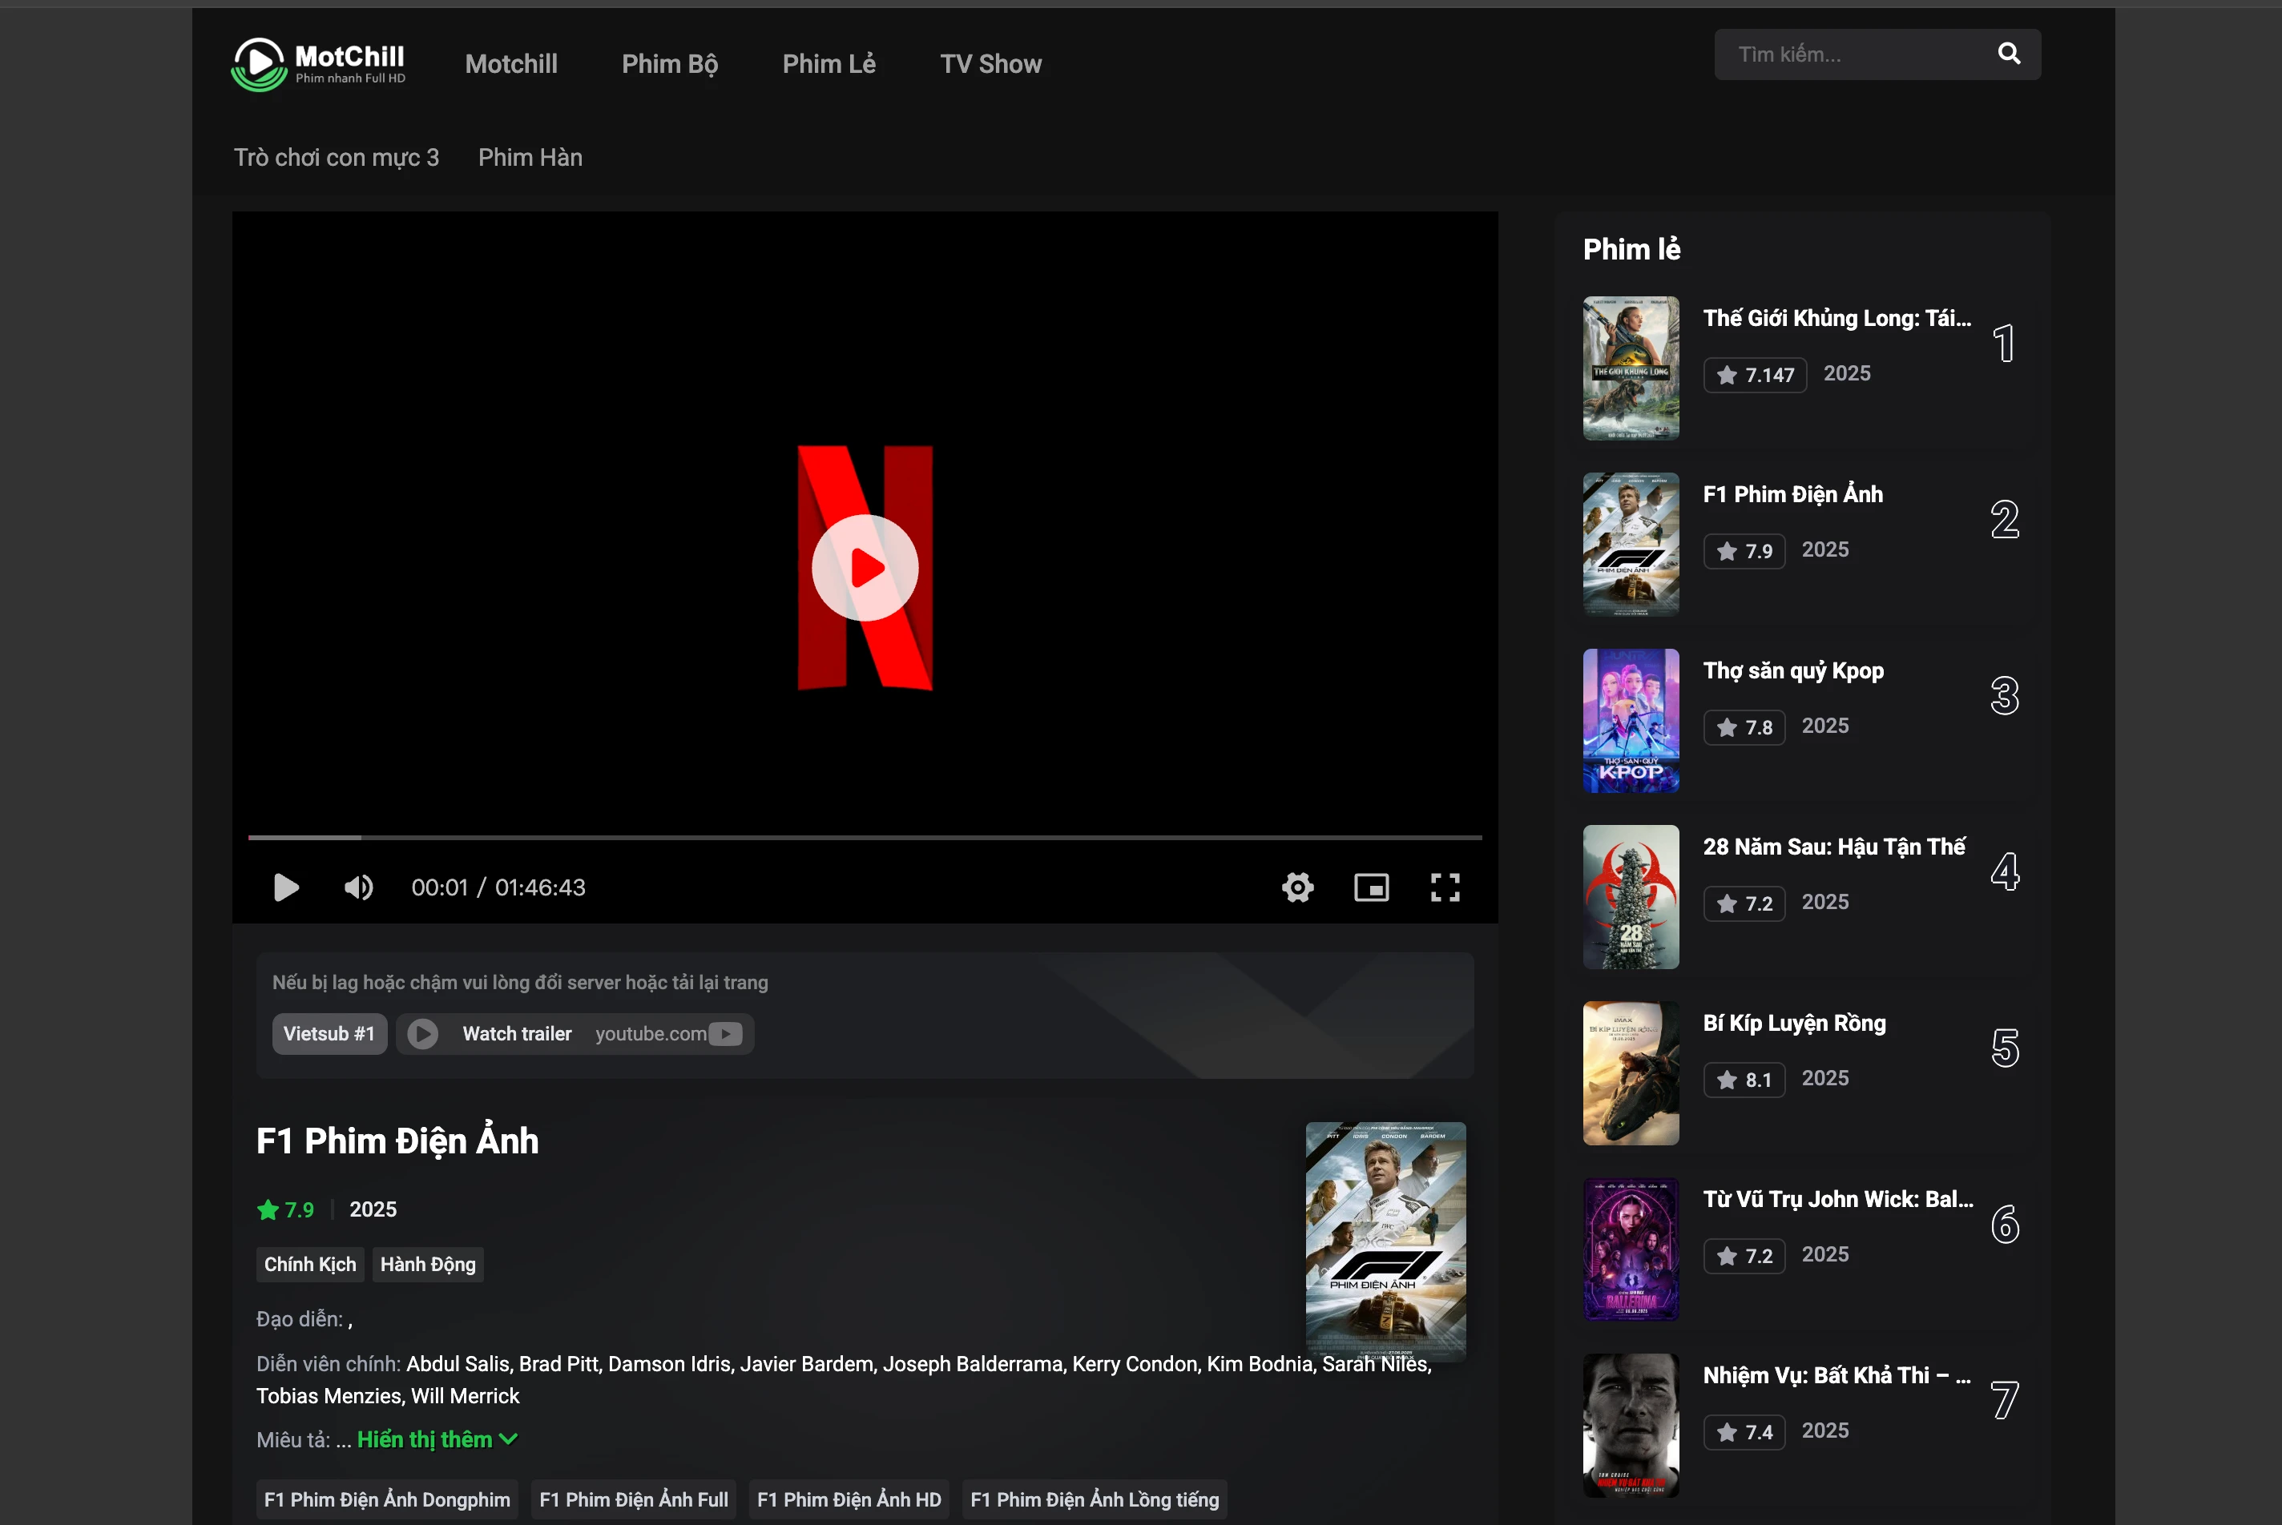Viewport: 2282px width, 1525px height.
Task: Switch the video to fullscreen
Action: tap(1445, 887)
